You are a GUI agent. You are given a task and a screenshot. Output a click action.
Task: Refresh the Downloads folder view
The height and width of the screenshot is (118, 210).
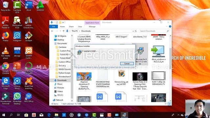tap(136, 31)
